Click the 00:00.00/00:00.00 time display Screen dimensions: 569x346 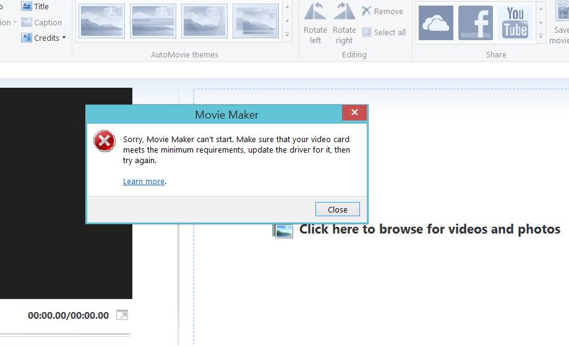point(68,316)
